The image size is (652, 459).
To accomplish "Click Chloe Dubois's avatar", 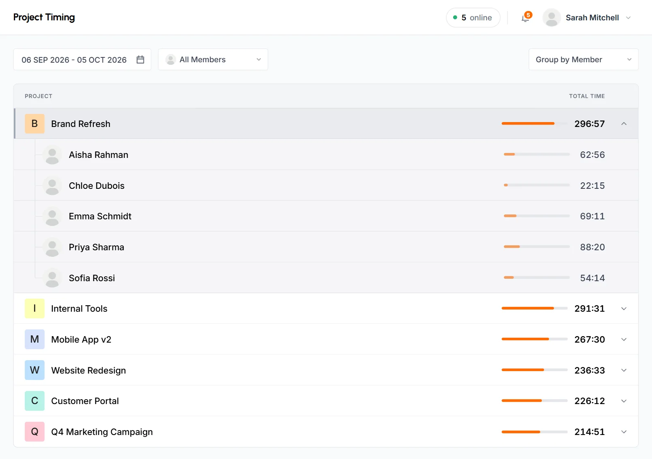I will click(x=52, y=186).
